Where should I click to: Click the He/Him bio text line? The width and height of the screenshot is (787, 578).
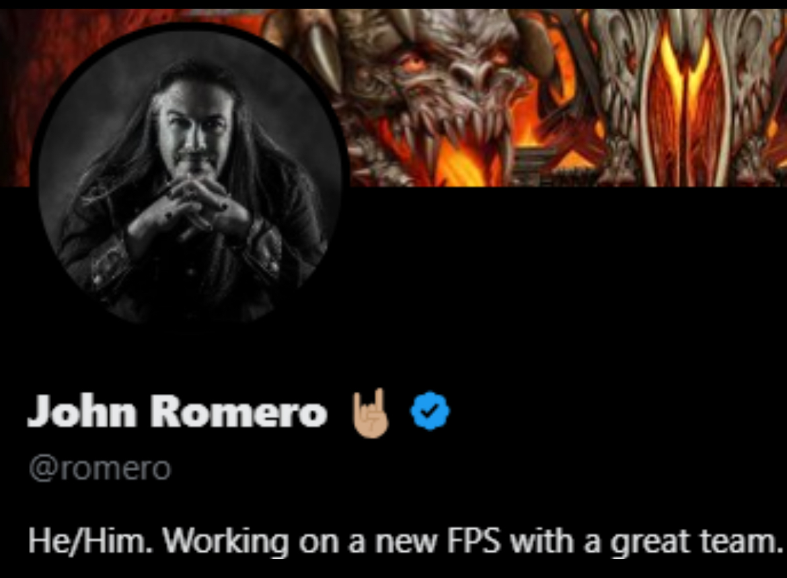point(405,542)
